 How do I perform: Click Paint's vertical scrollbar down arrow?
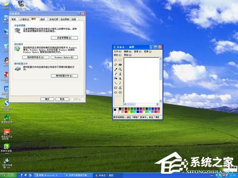pyautogui.click(x=160, y=101)
